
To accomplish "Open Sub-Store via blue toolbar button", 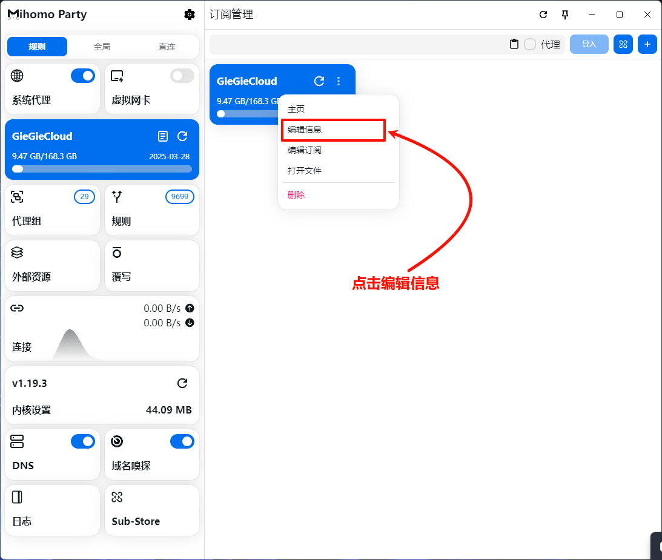I will 623,44.
